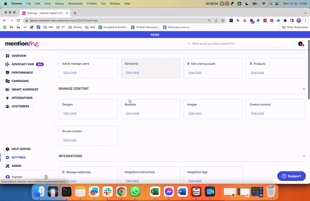Viewport: 310px width, 201px height.
Task: Open Chrome extensions puzzle icon
Action: (285, 21)
